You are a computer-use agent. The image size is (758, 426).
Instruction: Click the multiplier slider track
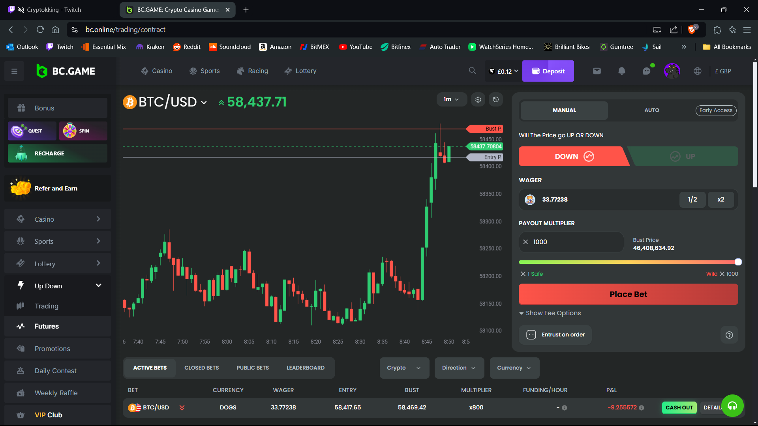coord(628,262)
